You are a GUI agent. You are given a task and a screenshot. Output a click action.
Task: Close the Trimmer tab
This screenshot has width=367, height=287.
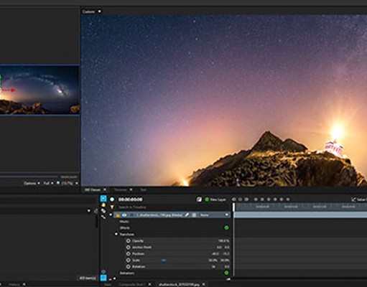click(131, 189)
